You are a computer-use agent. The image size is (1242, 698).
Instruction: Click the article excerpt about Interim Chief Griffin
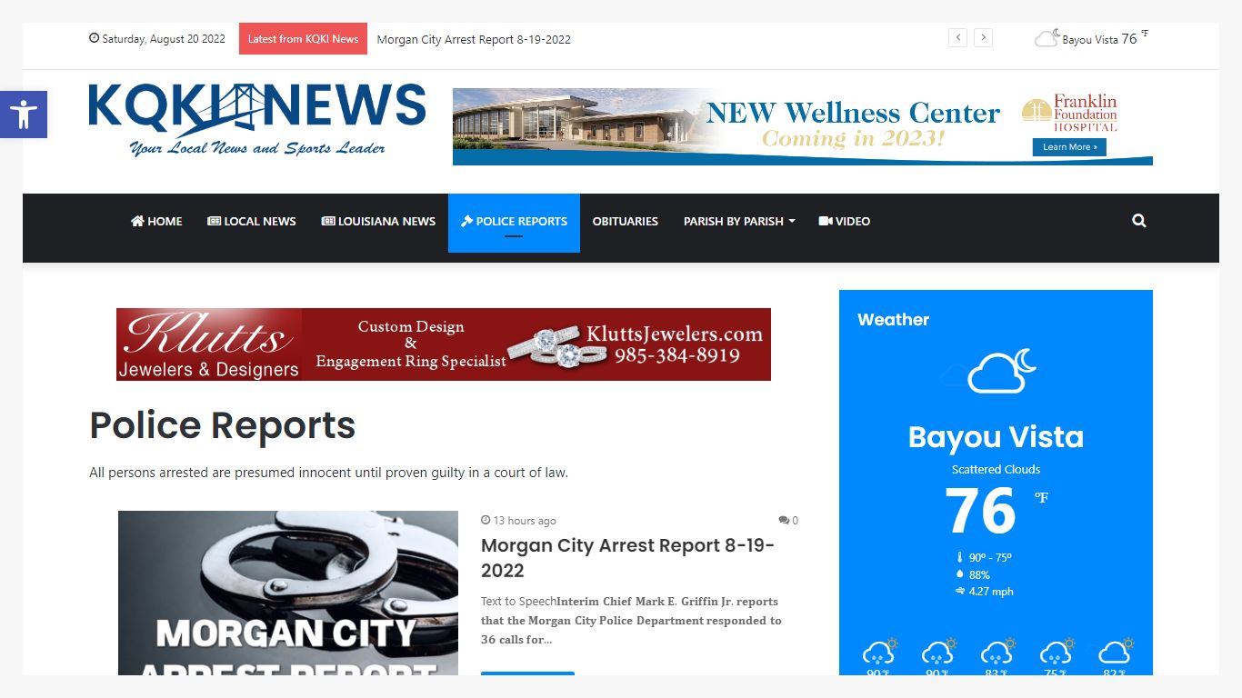point(631,621)
